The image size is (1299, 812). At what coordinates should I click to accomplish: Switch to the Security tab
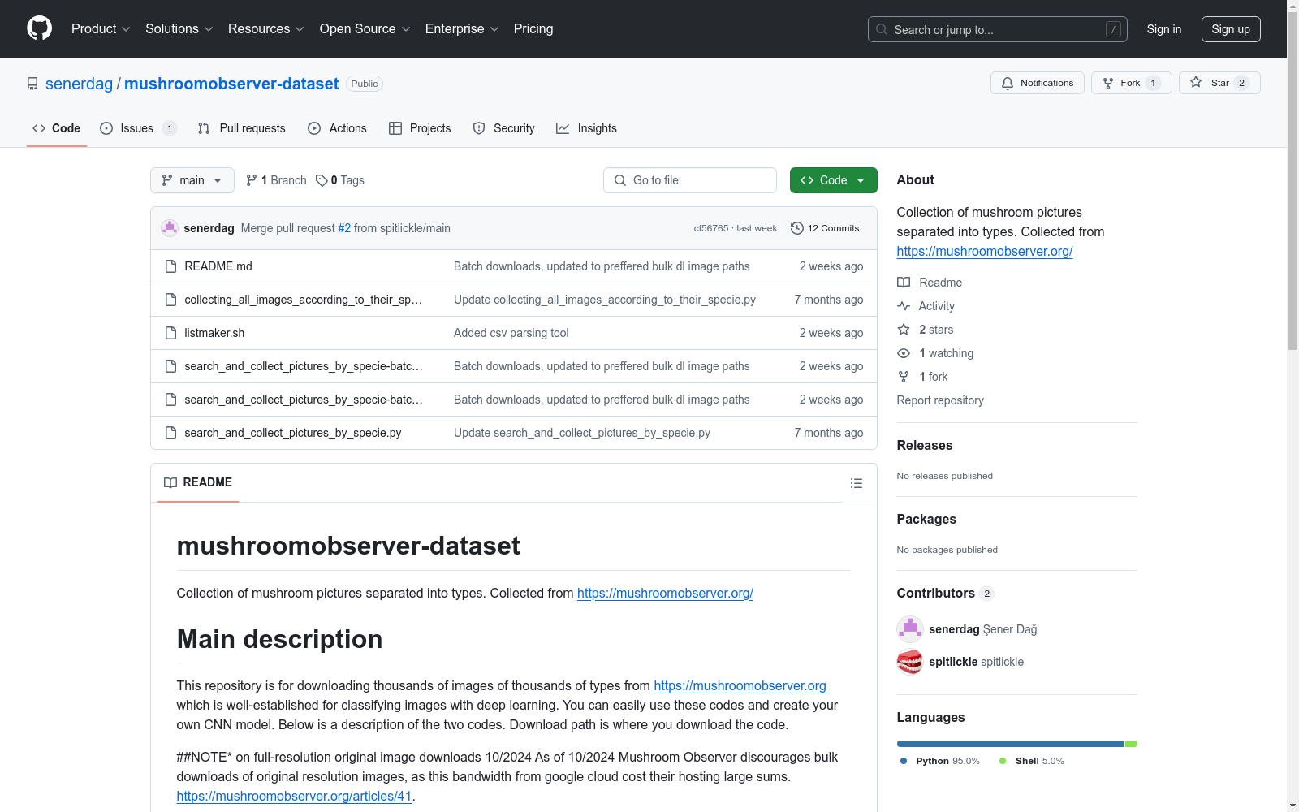point(503,128)
